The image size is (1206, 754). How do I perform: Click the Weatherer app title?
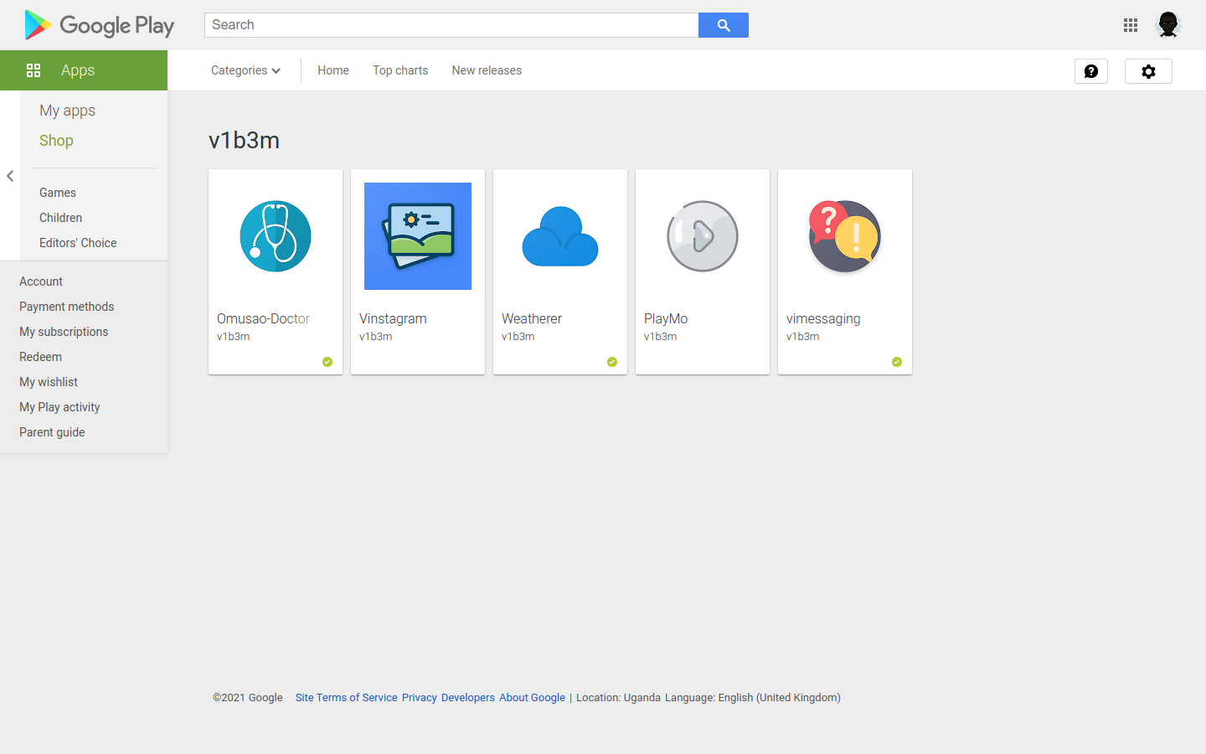pyautogui.click(x=532, y=318)
